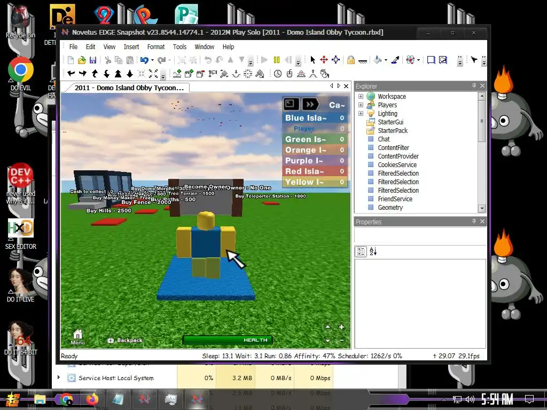The height and width of the screenshot is (410, 547).
Task: Open the Undo history dropdown arrow
Action: point(152,60)
